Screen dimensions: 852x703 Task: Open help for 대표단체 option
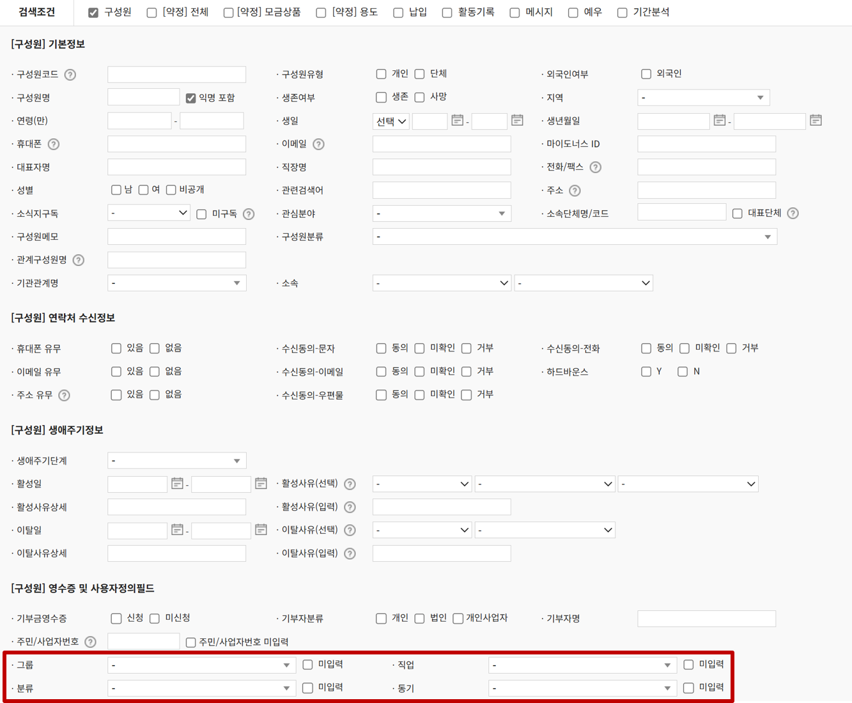(793, 213)
